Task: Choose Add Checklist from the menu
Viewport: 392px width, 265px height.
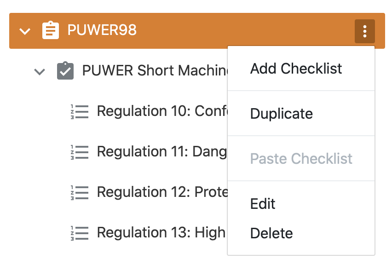Action: tap(296, 69)
